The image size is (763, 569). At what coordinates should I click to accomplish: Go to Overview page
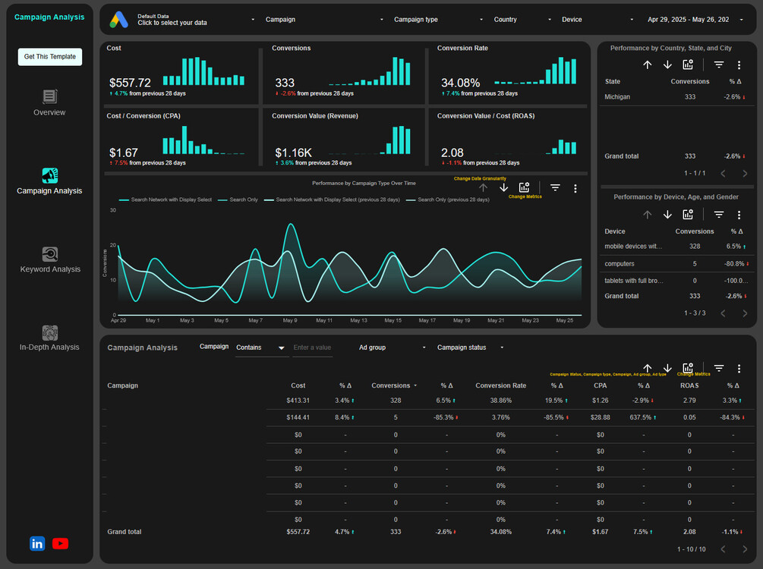49,112
